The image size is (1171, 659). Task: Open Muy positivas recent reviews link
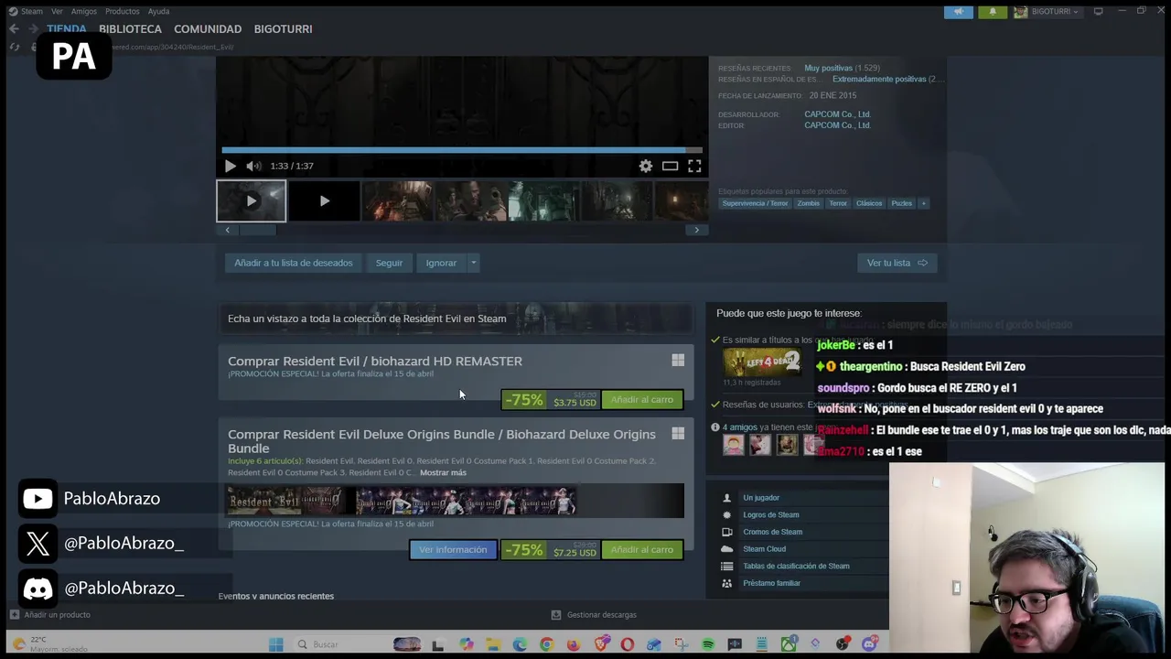(829, 68)
